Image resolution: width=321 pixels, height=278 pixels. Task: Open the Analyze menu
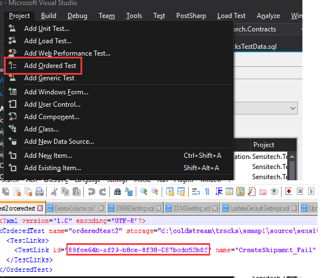coord(269,16)
